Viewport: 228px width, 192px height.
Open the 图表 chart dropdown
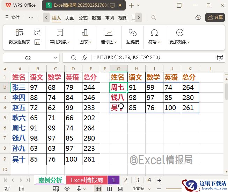click(85, 36)
